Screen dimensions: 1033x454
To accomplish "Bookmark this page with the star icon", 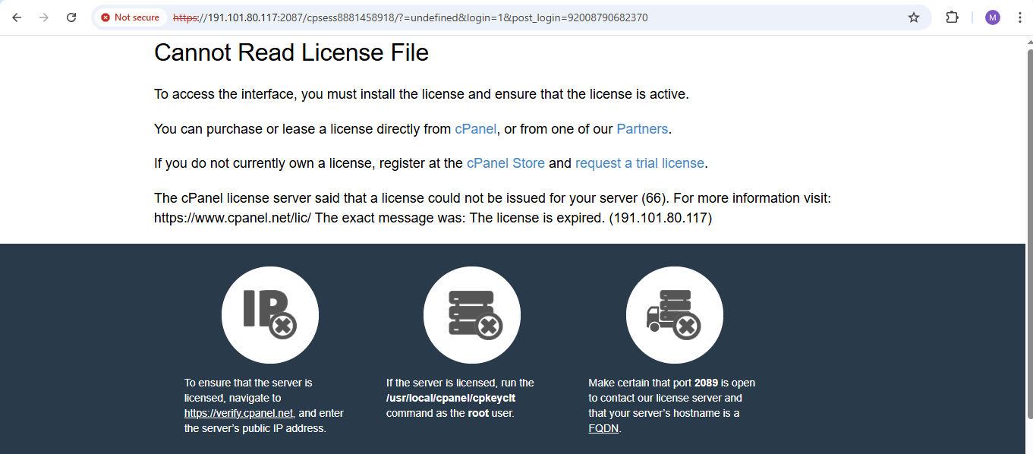I will (914, 17).
